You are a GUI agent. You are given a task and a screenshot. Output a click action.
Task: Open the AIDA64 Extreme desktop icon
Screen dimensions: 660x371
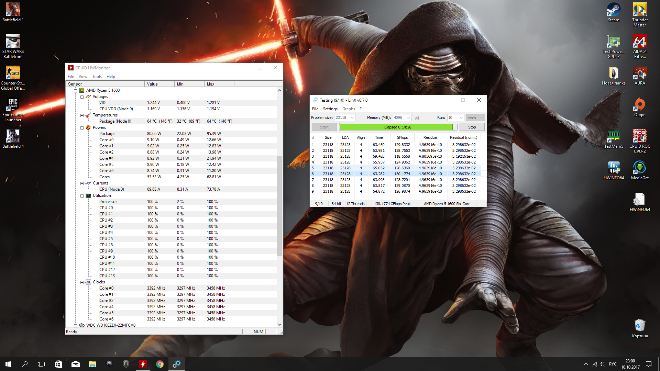[x=640, y=42]
